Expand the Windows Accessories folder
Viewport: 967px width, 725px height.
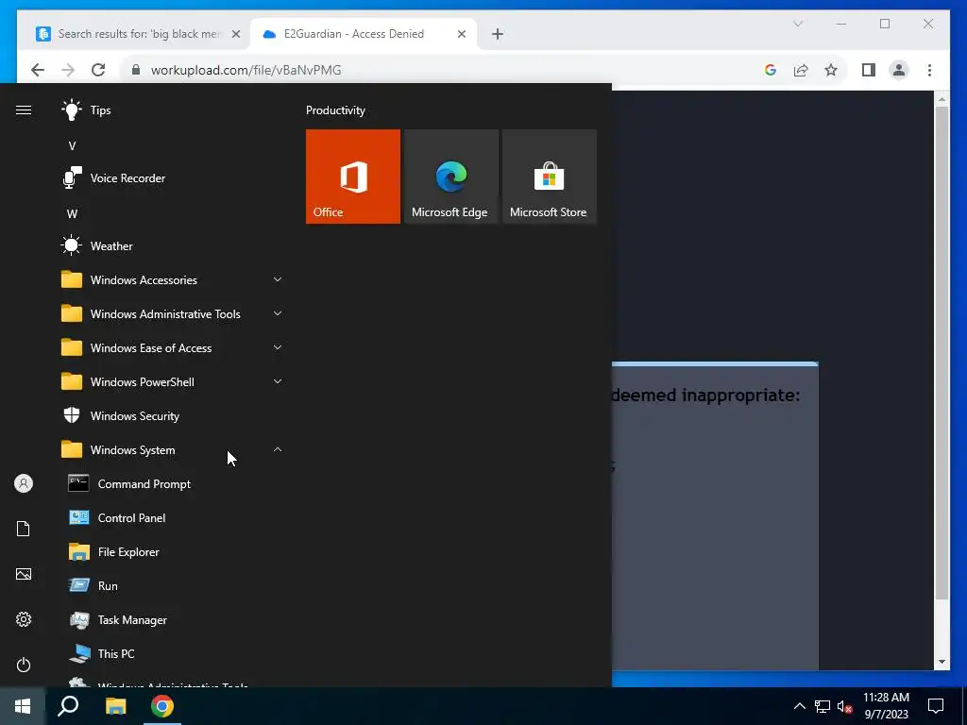173,279
